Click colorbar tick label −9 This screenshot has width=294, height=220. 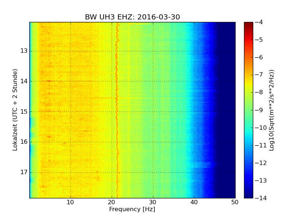coord(259,110)
